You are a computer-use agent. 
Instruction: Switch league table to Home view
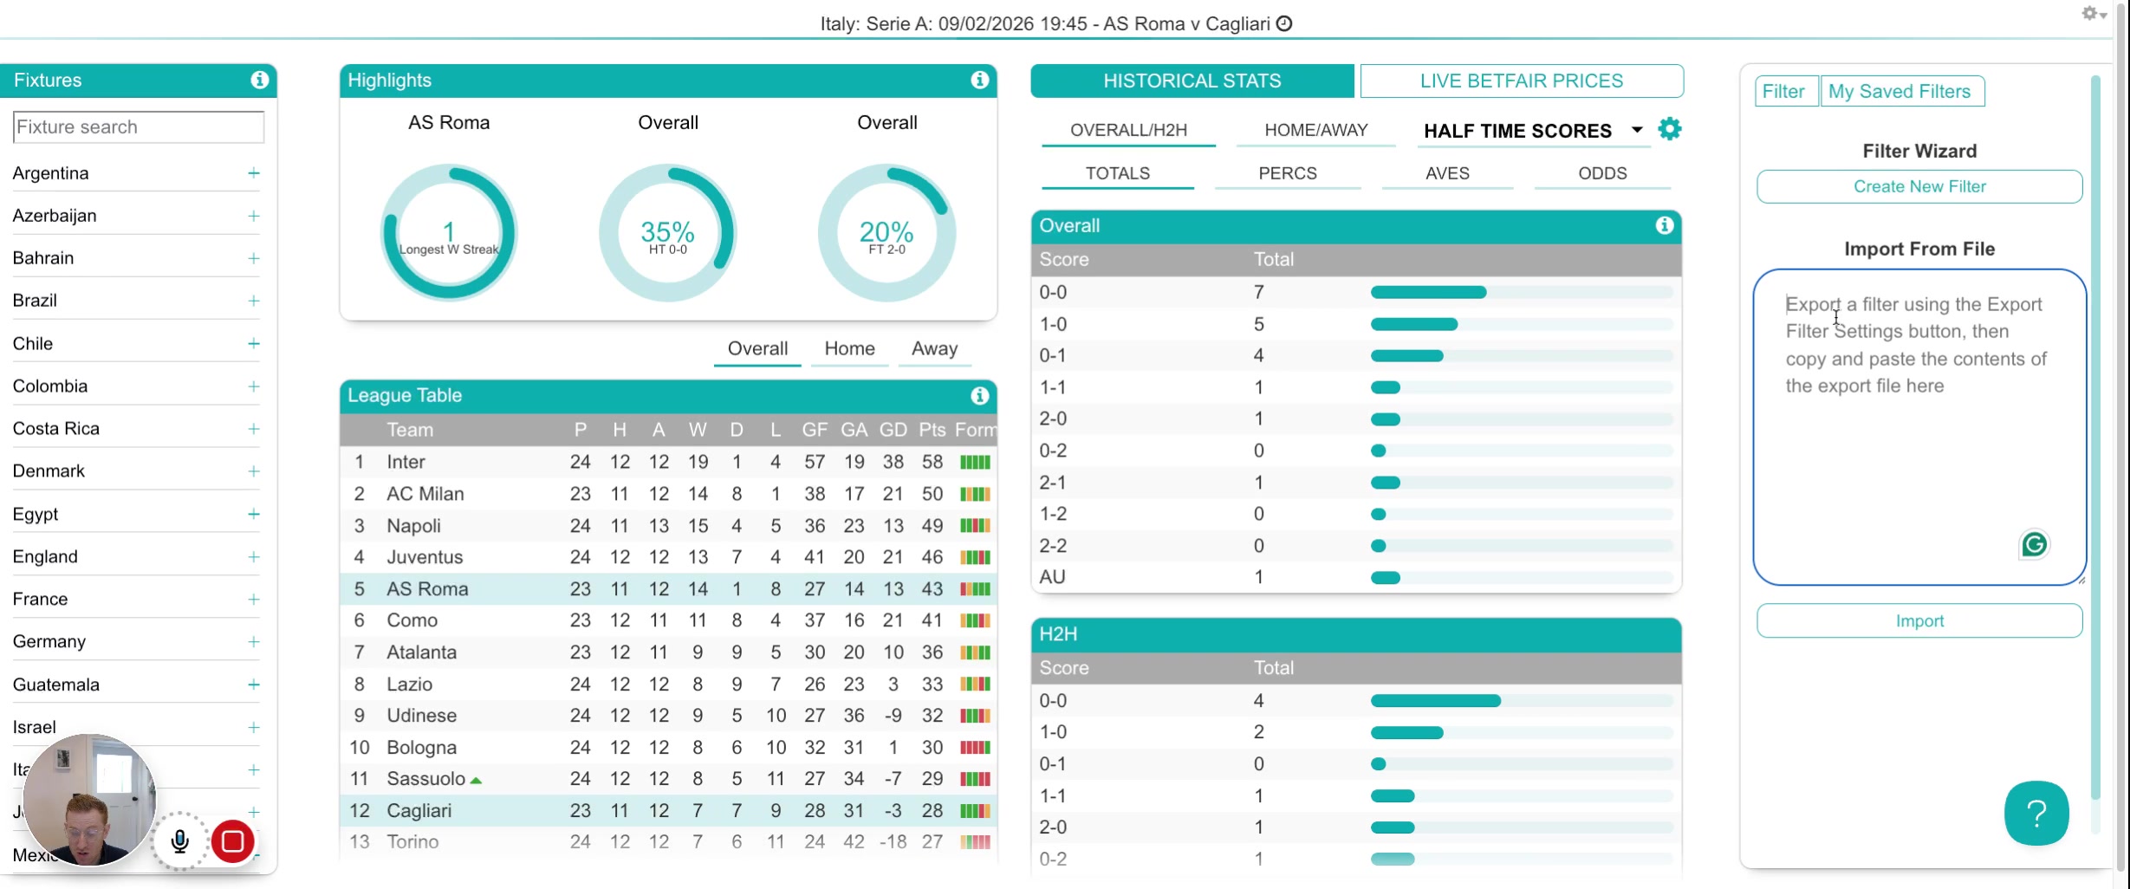[849, 348]
